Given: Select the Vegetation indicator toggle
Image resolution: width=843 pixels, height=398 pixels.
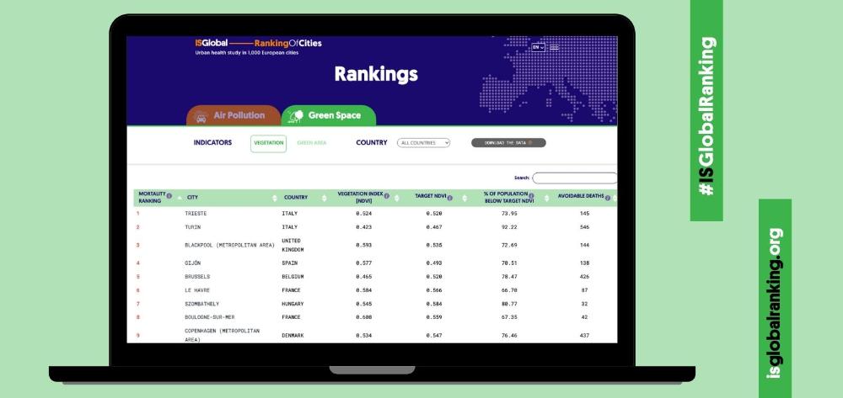Looking at the screenshot, I should [268, 143].
